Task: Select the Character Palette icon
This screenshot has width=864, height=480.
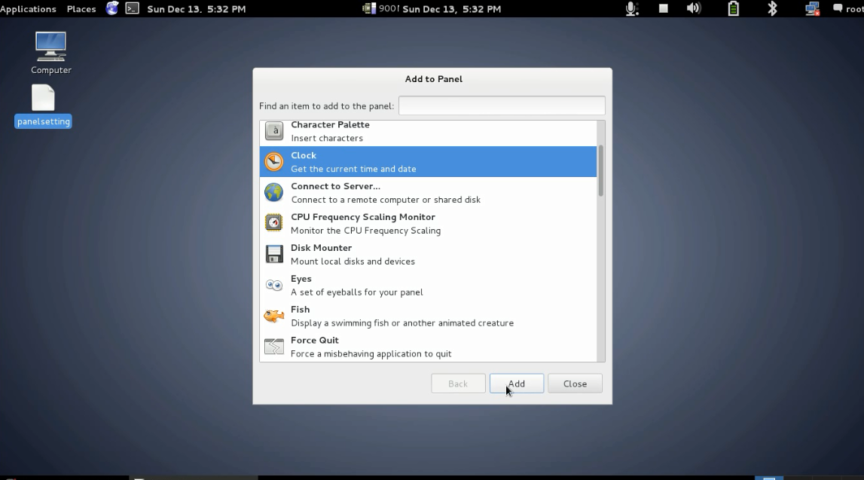Action: [x=274, y=131]
